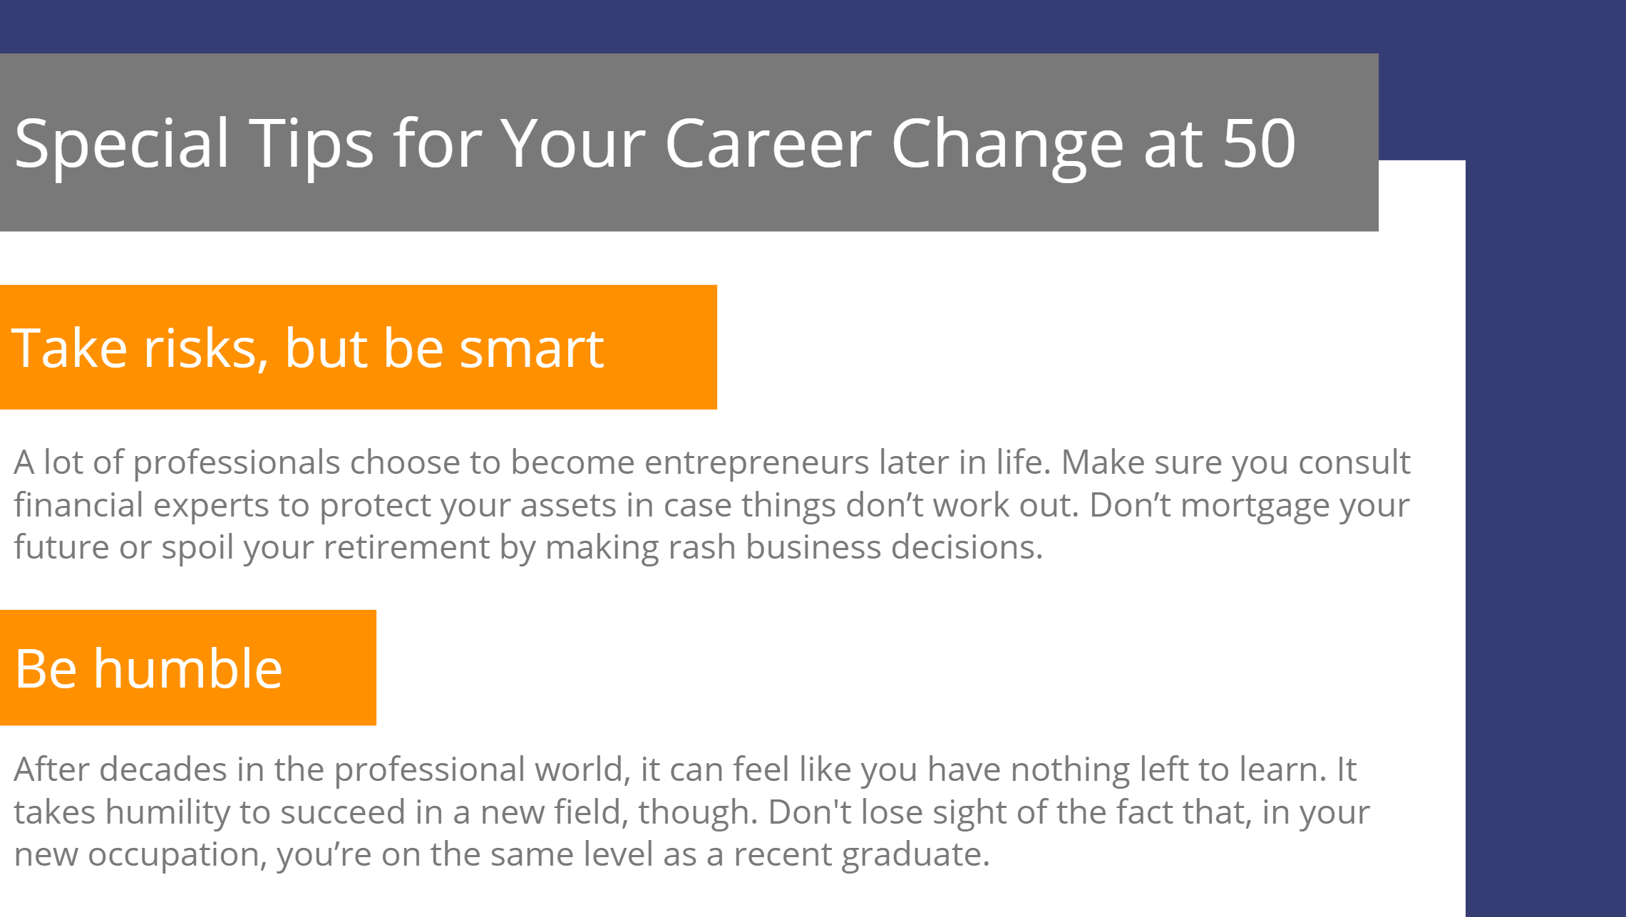Click the slide title about Career Change
The image size is (1626, 917).
pos(654,143)
